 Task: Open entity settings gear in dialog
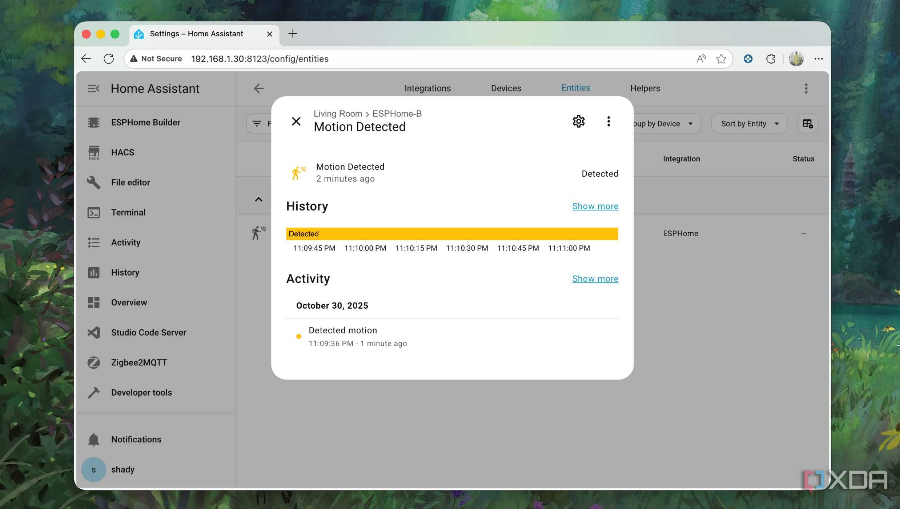(x=578, y=121)
